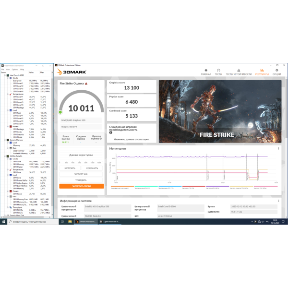Toggle the teal CPU temperature series in the legend
The height and width of the screenshot is (288, 288).
(x=146, y=187)
